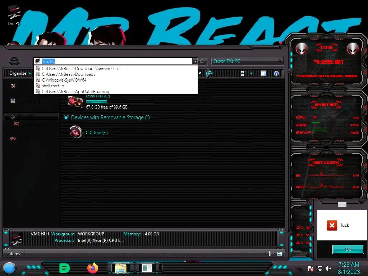
Task: Click the RAM usage bar in SYSTEM widget
Action: tap(316, 123)
